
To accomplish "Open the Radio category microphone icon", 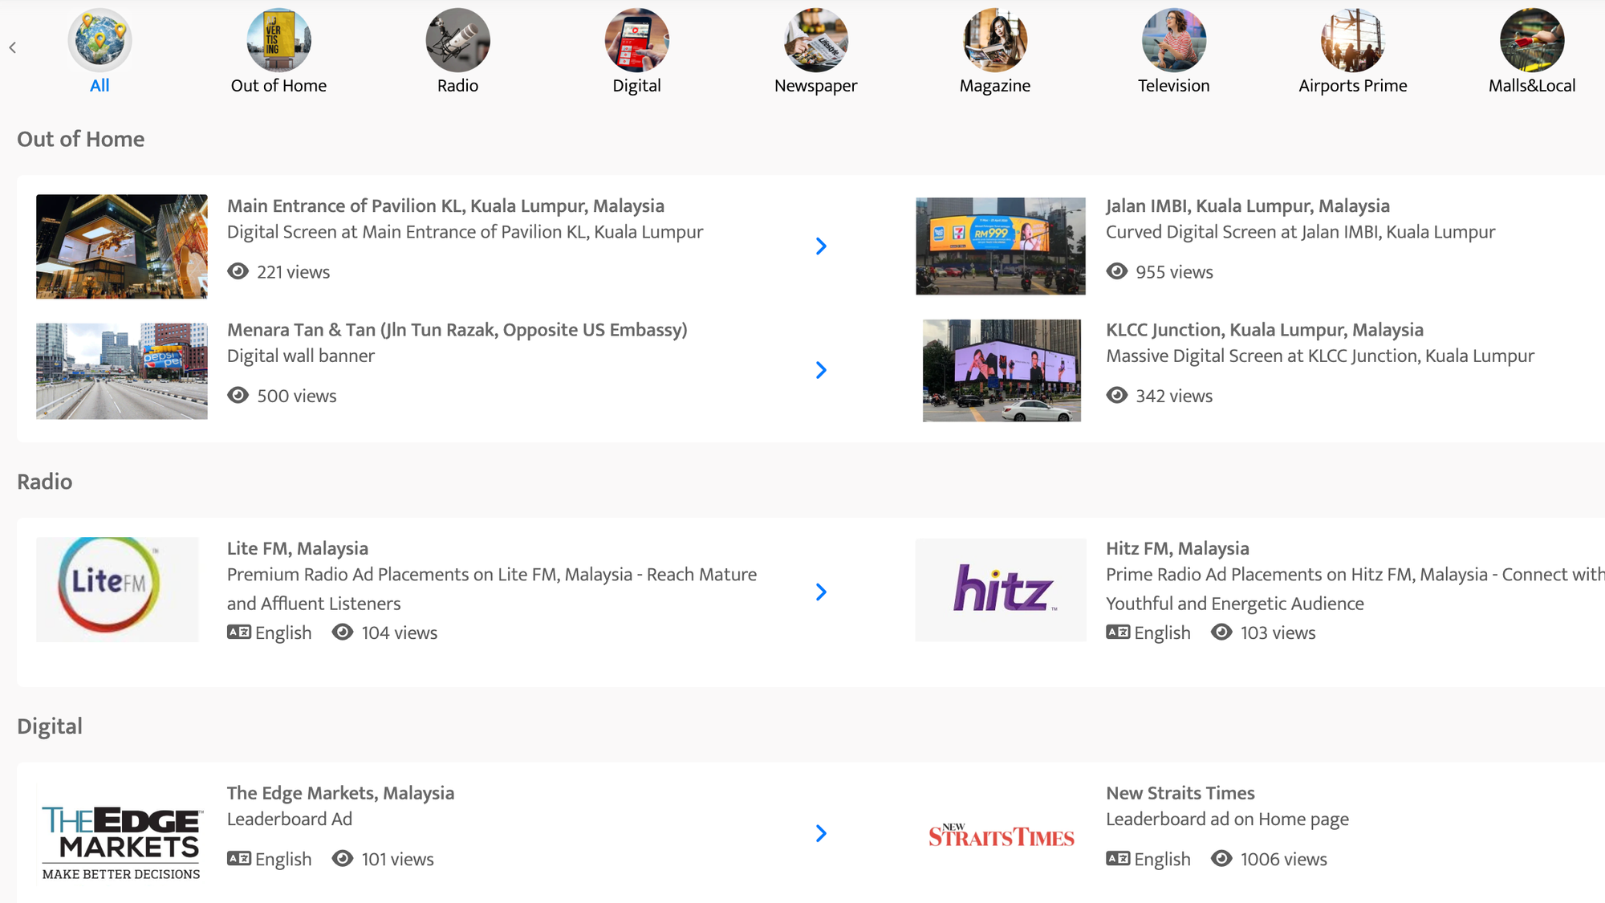I will tap(457, 40).
